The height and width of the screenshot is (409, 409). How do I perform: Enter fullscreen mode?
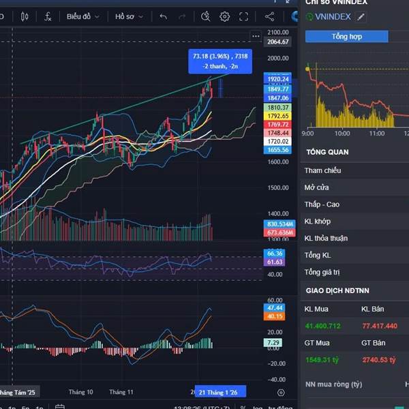243,16
